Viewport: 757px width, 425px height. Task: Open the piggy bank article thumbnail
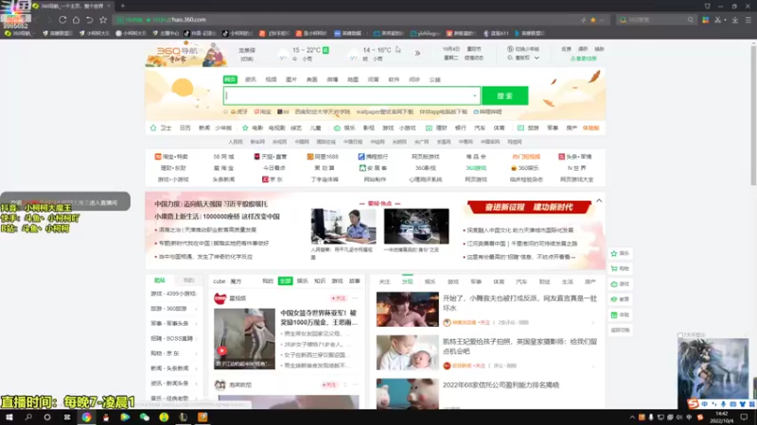coord(408,393)
